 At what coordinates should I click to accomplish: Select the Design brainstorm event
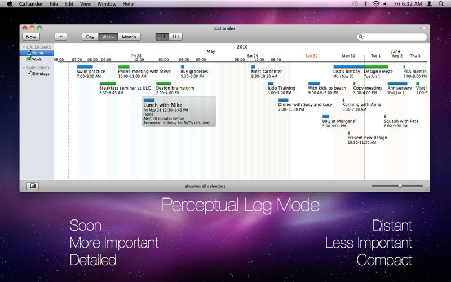[175, 88]
